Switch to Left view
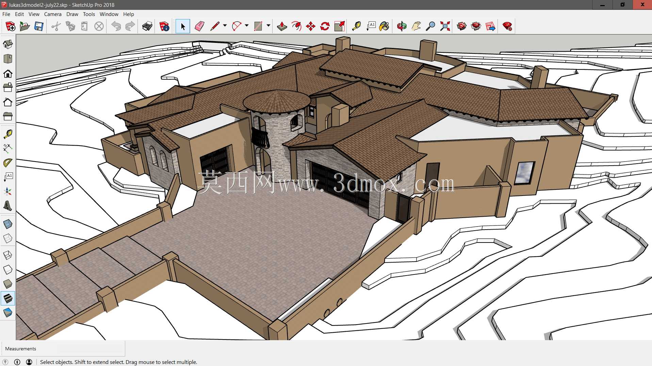 coord(8,117)
